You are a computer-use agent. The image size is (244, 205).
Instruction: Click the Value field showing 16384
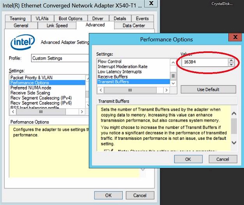click(205, 62)
